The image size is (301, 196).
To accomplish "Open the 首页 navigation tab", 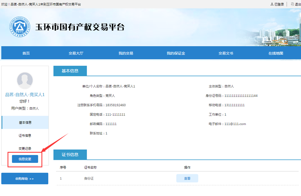I will (26, 53).
